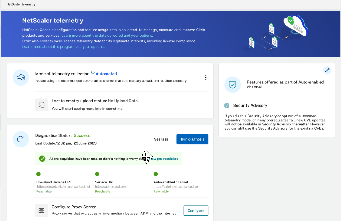
Task: Click the edit pencil icon in features card
Action: click(327, 70)
